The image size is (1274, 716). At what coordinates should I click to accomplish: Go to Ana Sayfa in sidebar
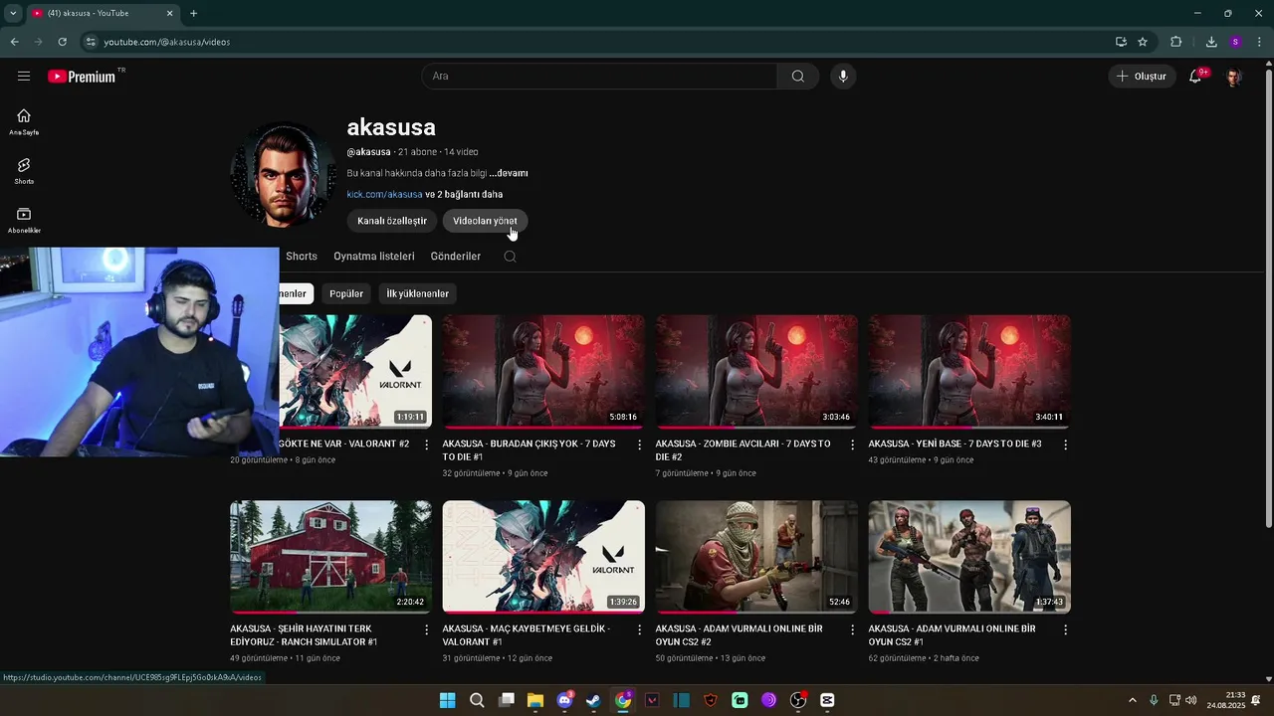pos(24,122)
